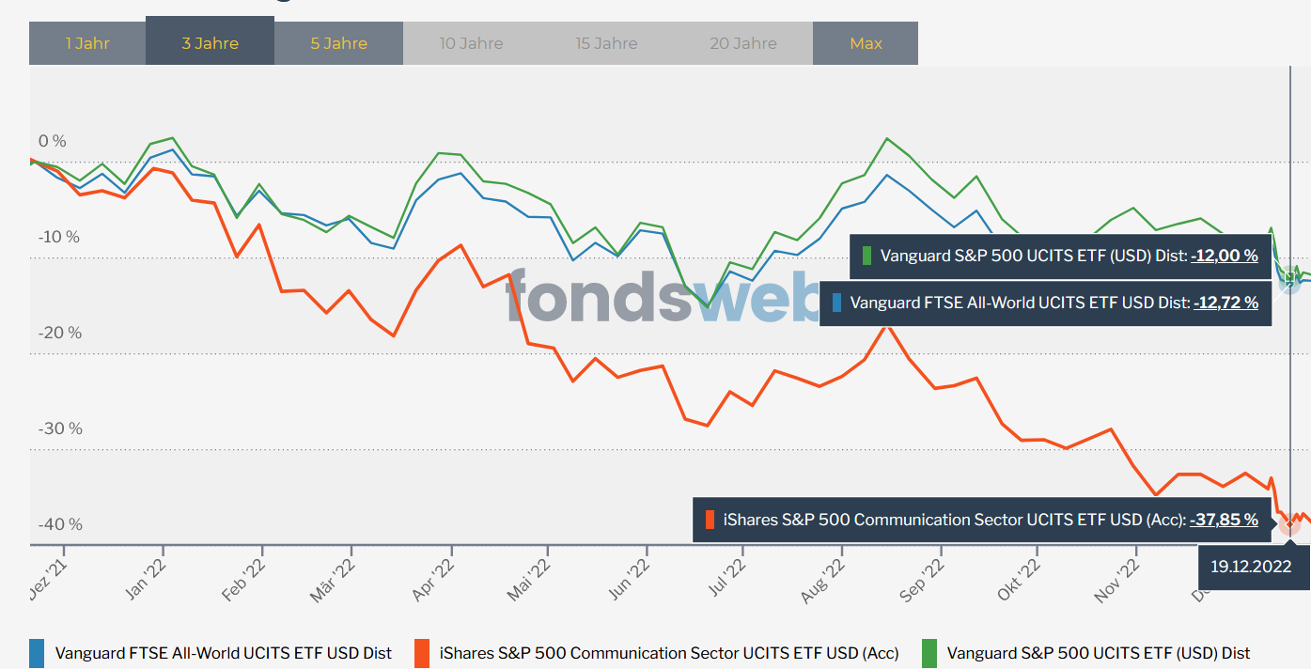The height and width of the screenshot is (669, 1311).
Task: Click the -12,72 % tooltip value
Action: pos(1225,303)
